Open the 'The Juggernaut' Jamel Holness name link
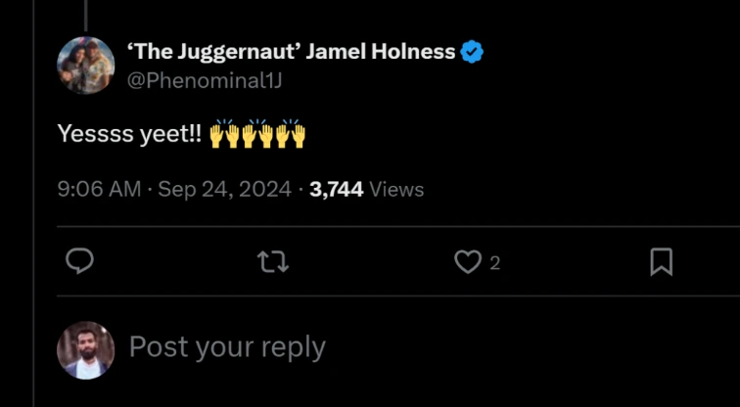This screenshot has height=407, width=740. pos(292,53)
